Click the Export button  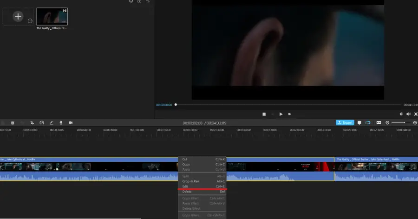point(345,122)
